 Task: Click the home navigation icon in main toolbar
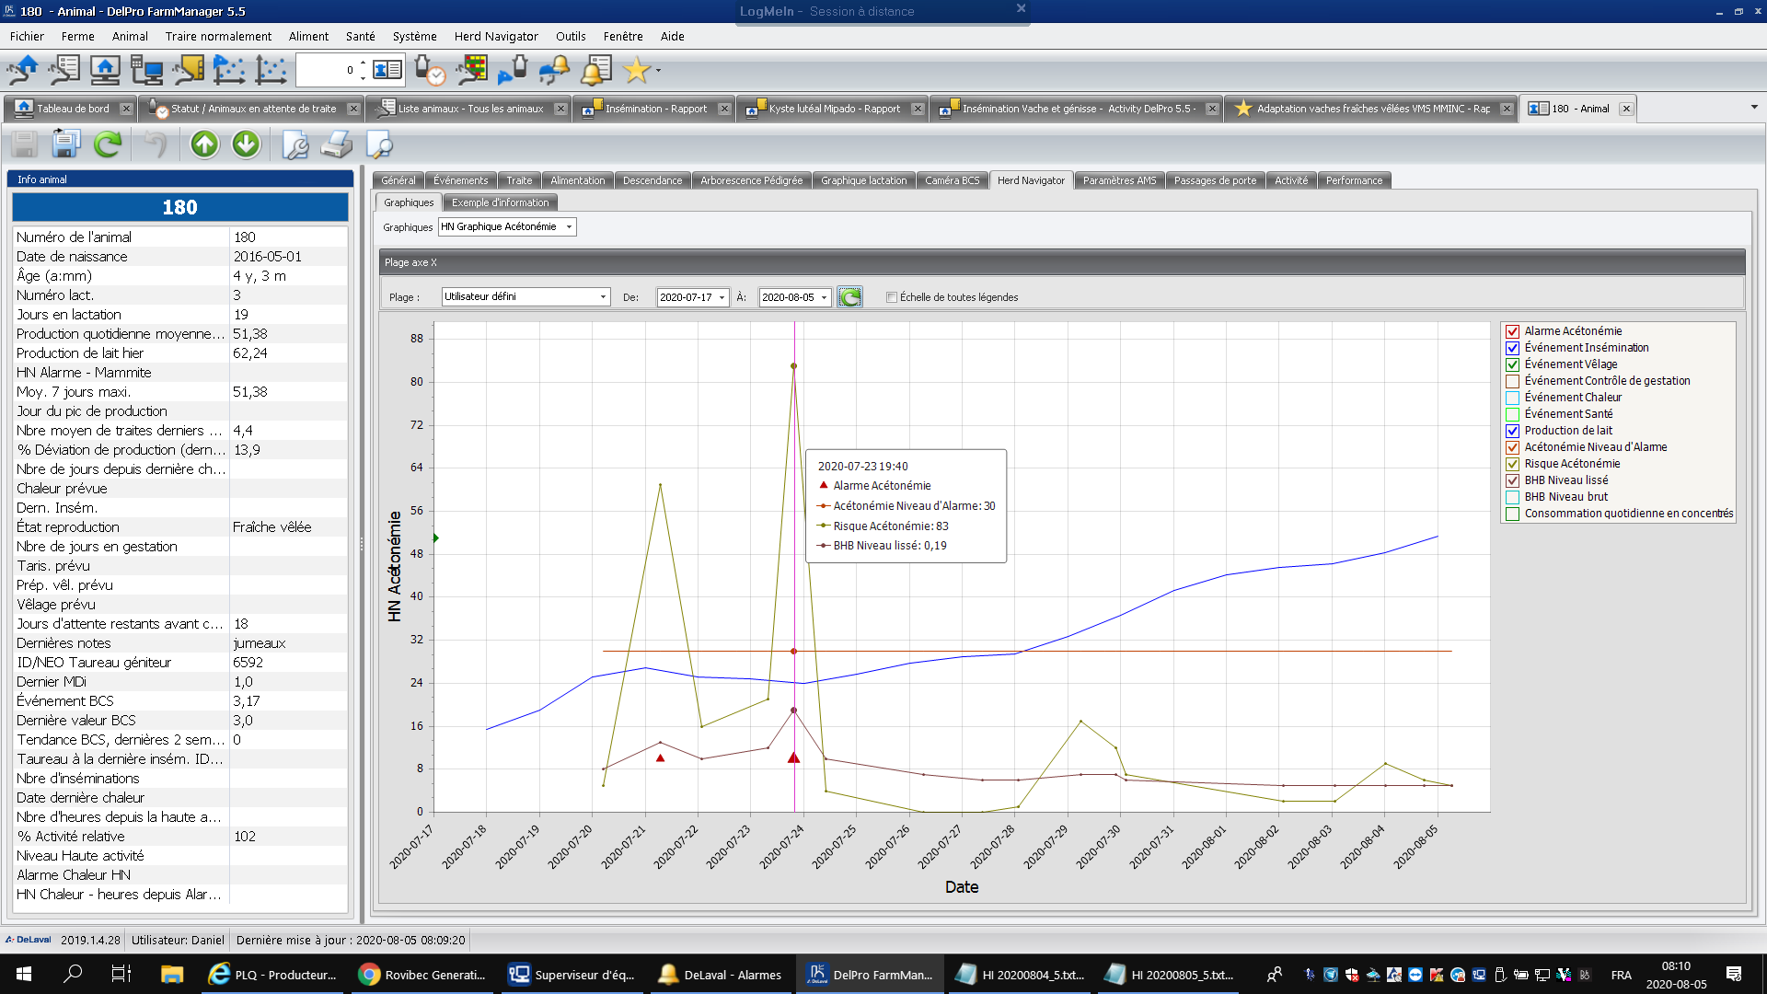point(23,70)
